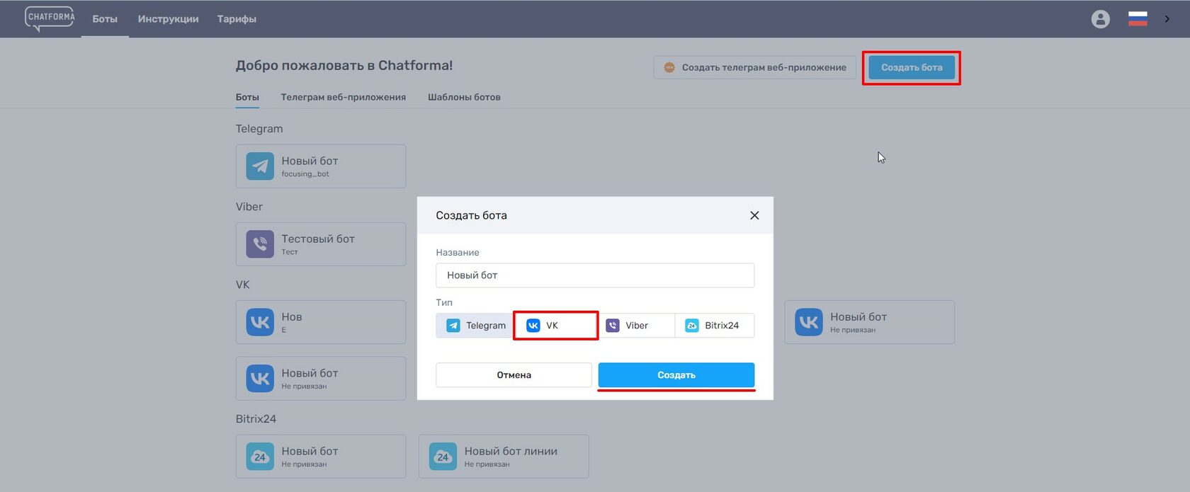1190x492 pixels.
Task: Open the Инструкции menu item
Action: click(x=168, y=19)
